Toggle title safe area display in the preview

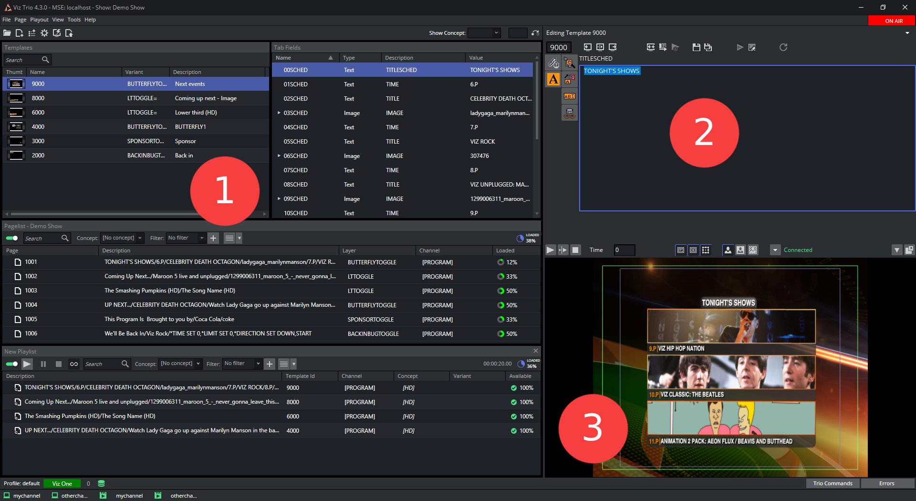click(681, 250)
